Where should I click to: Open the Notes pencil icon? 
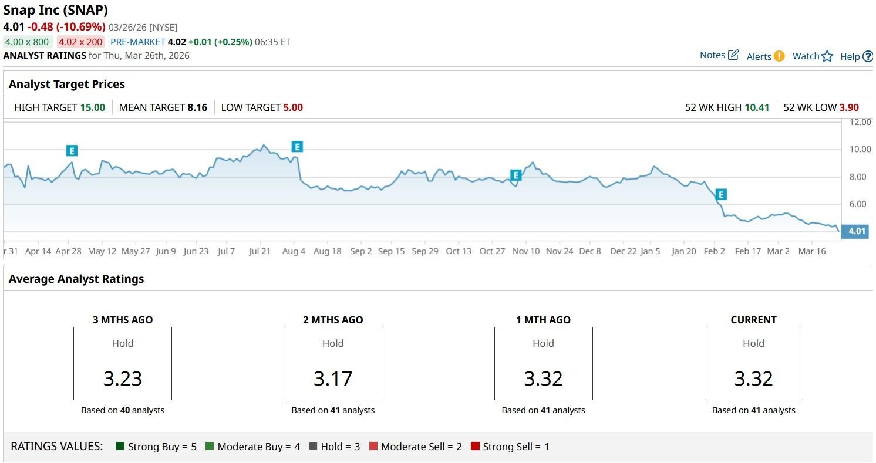pos(733,55)
